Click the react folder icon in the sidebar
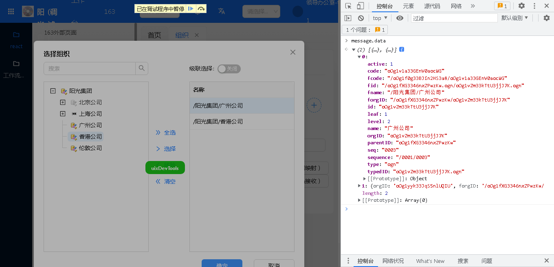This screenshot has width=554, height=267. (x=16, y=35)
